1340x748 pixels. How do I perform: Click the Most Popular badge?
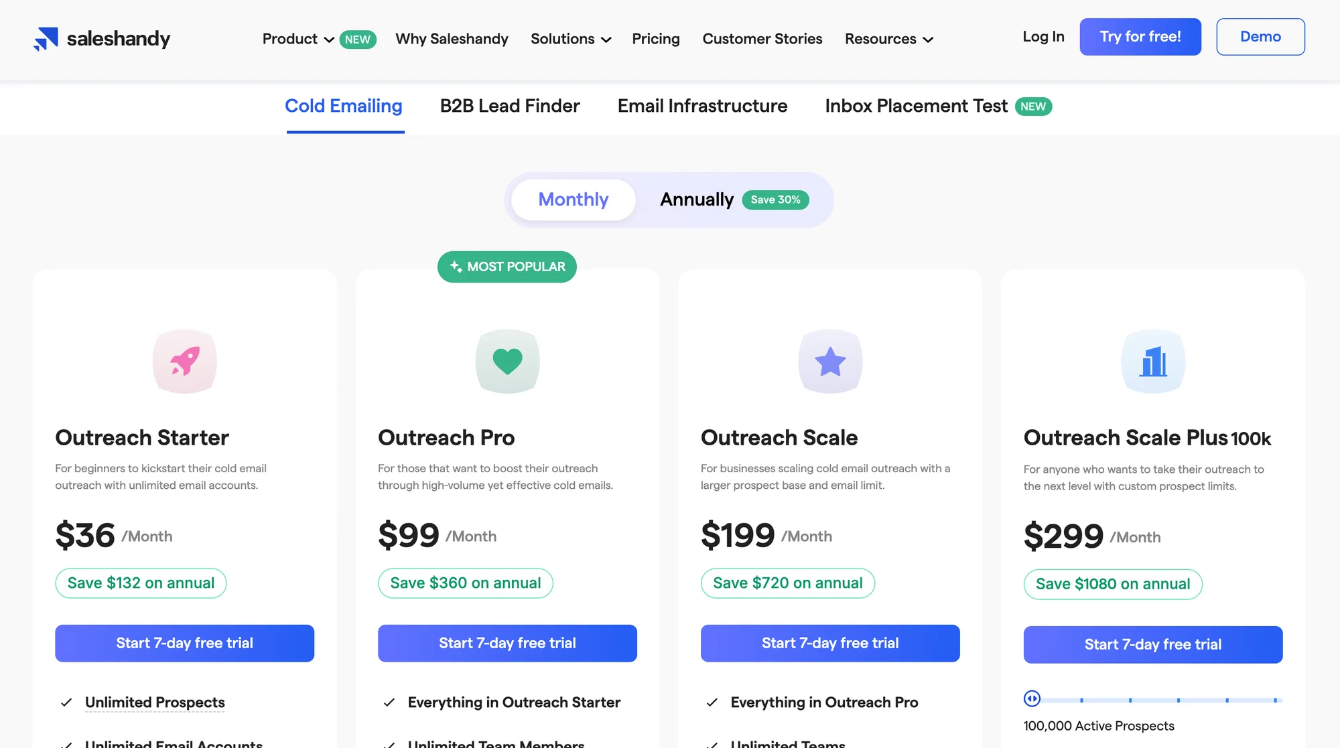click(x=507, y=267)
